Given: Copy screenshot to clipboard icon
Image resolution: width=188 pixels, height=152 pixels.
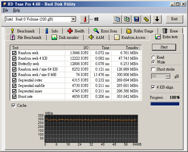Looking at the screenshot, I should pyautogui.click(x=127, y=19).
